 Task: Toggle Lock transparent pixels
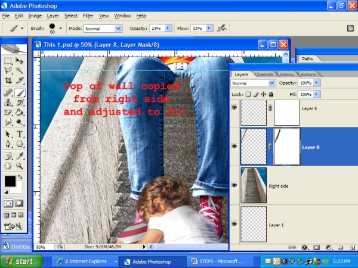click(248, 94)
